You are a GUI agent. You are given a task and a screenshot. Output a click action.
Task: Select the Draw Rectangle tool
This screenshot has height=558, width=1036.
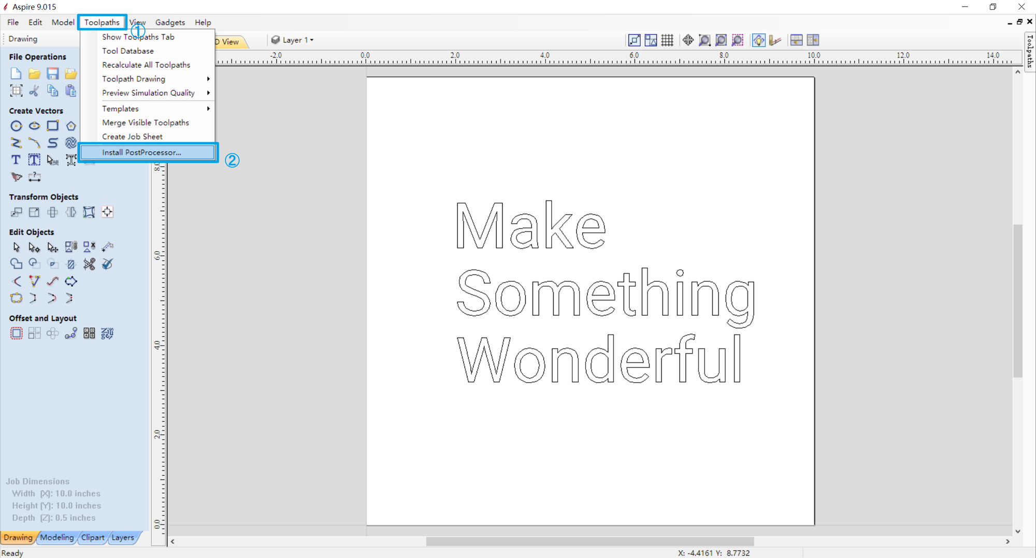pos(52,126)
